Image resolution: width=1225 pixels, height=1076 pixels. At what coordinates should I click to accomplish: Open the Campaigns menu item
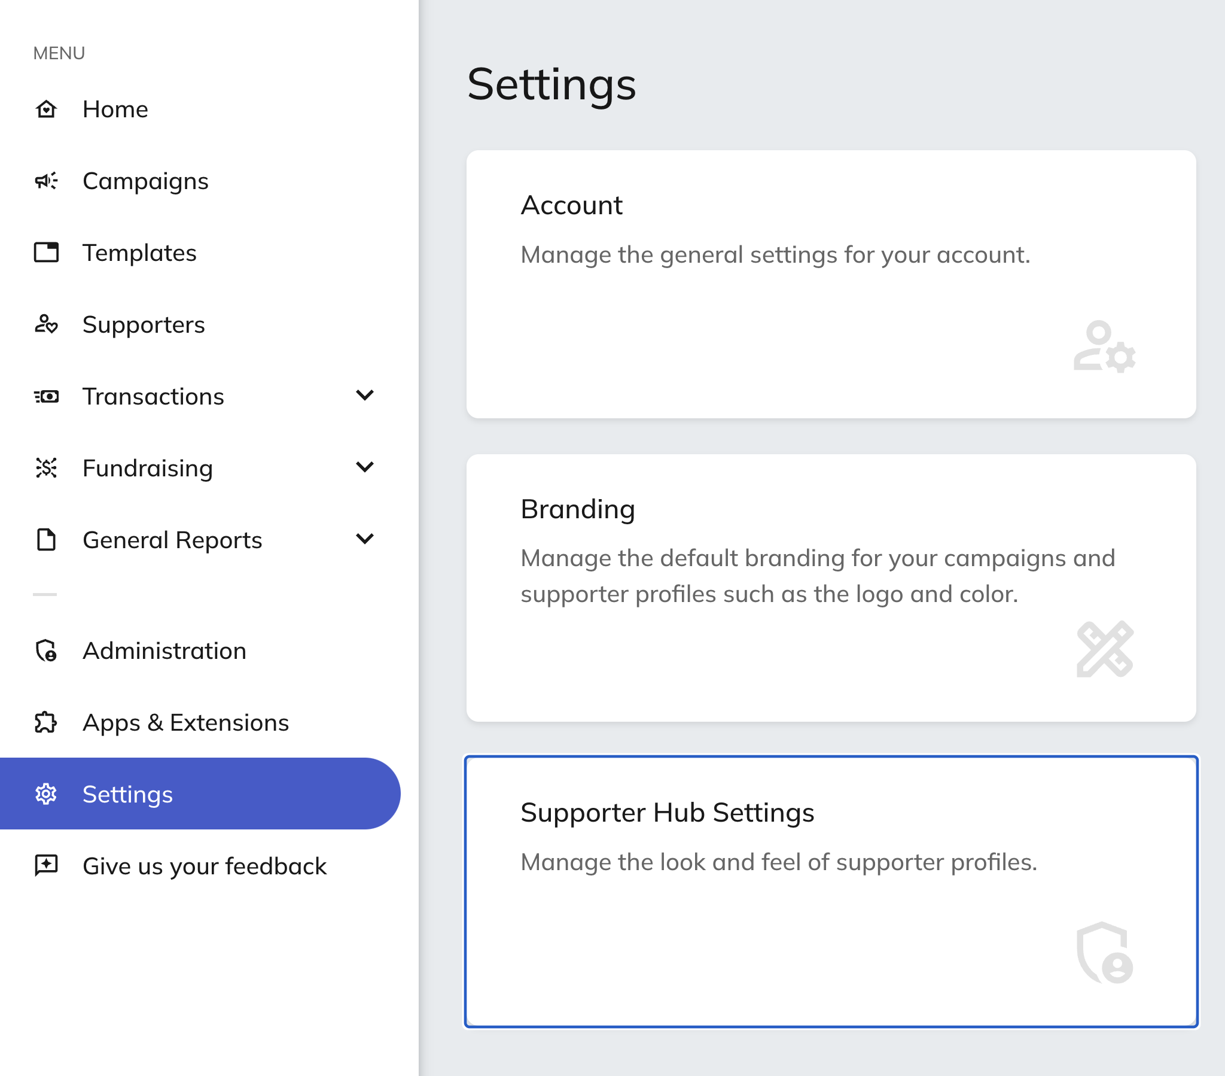(145, 181)
